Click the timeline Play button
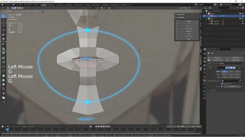This screenshot has width=245, height=137. [x=104, y=126]
